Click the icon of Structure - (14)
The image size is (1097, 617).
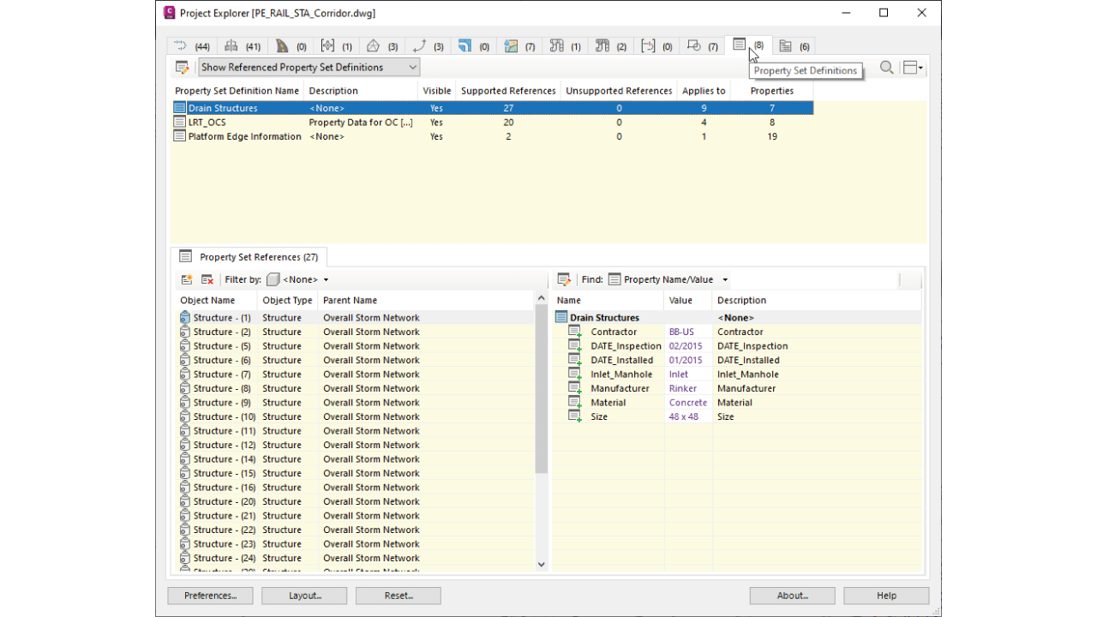click(x=185, y=459)
